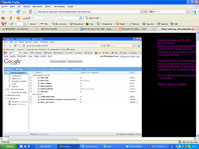Tick the Prueba subir ficheros row checkbox
The image size is (199, 149).
(31, 99)
